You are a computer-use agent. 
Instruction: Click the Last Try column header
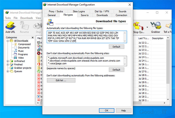[x=144, y=38]
